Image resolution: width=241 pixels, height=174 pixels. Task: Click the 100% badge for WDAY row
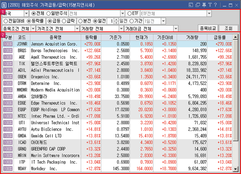coord(8,168)
